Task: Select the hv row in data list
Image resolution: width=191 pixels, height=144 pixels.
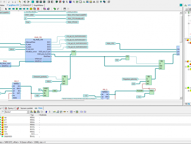Action: [x=95, y=124]
